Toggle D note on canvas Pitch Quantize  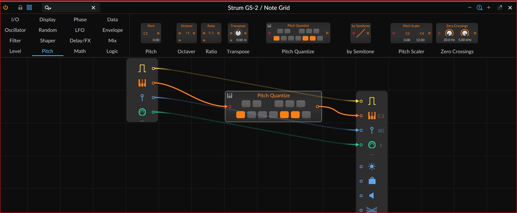252,115
